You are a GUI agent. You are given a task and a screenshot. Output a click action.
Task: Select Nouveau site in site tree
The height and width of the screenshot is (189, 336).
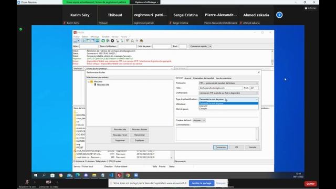click(103, 85)
